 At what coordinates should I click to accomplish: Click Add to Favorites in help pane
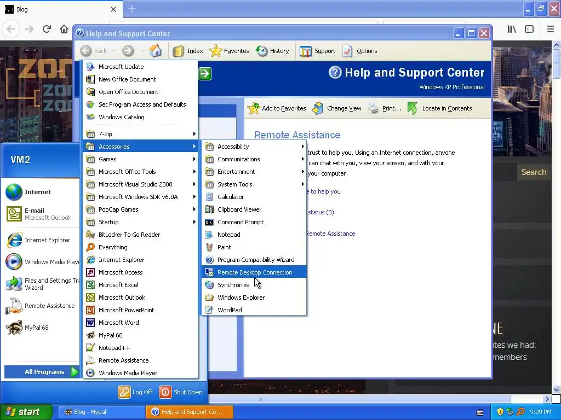point(277,108)
